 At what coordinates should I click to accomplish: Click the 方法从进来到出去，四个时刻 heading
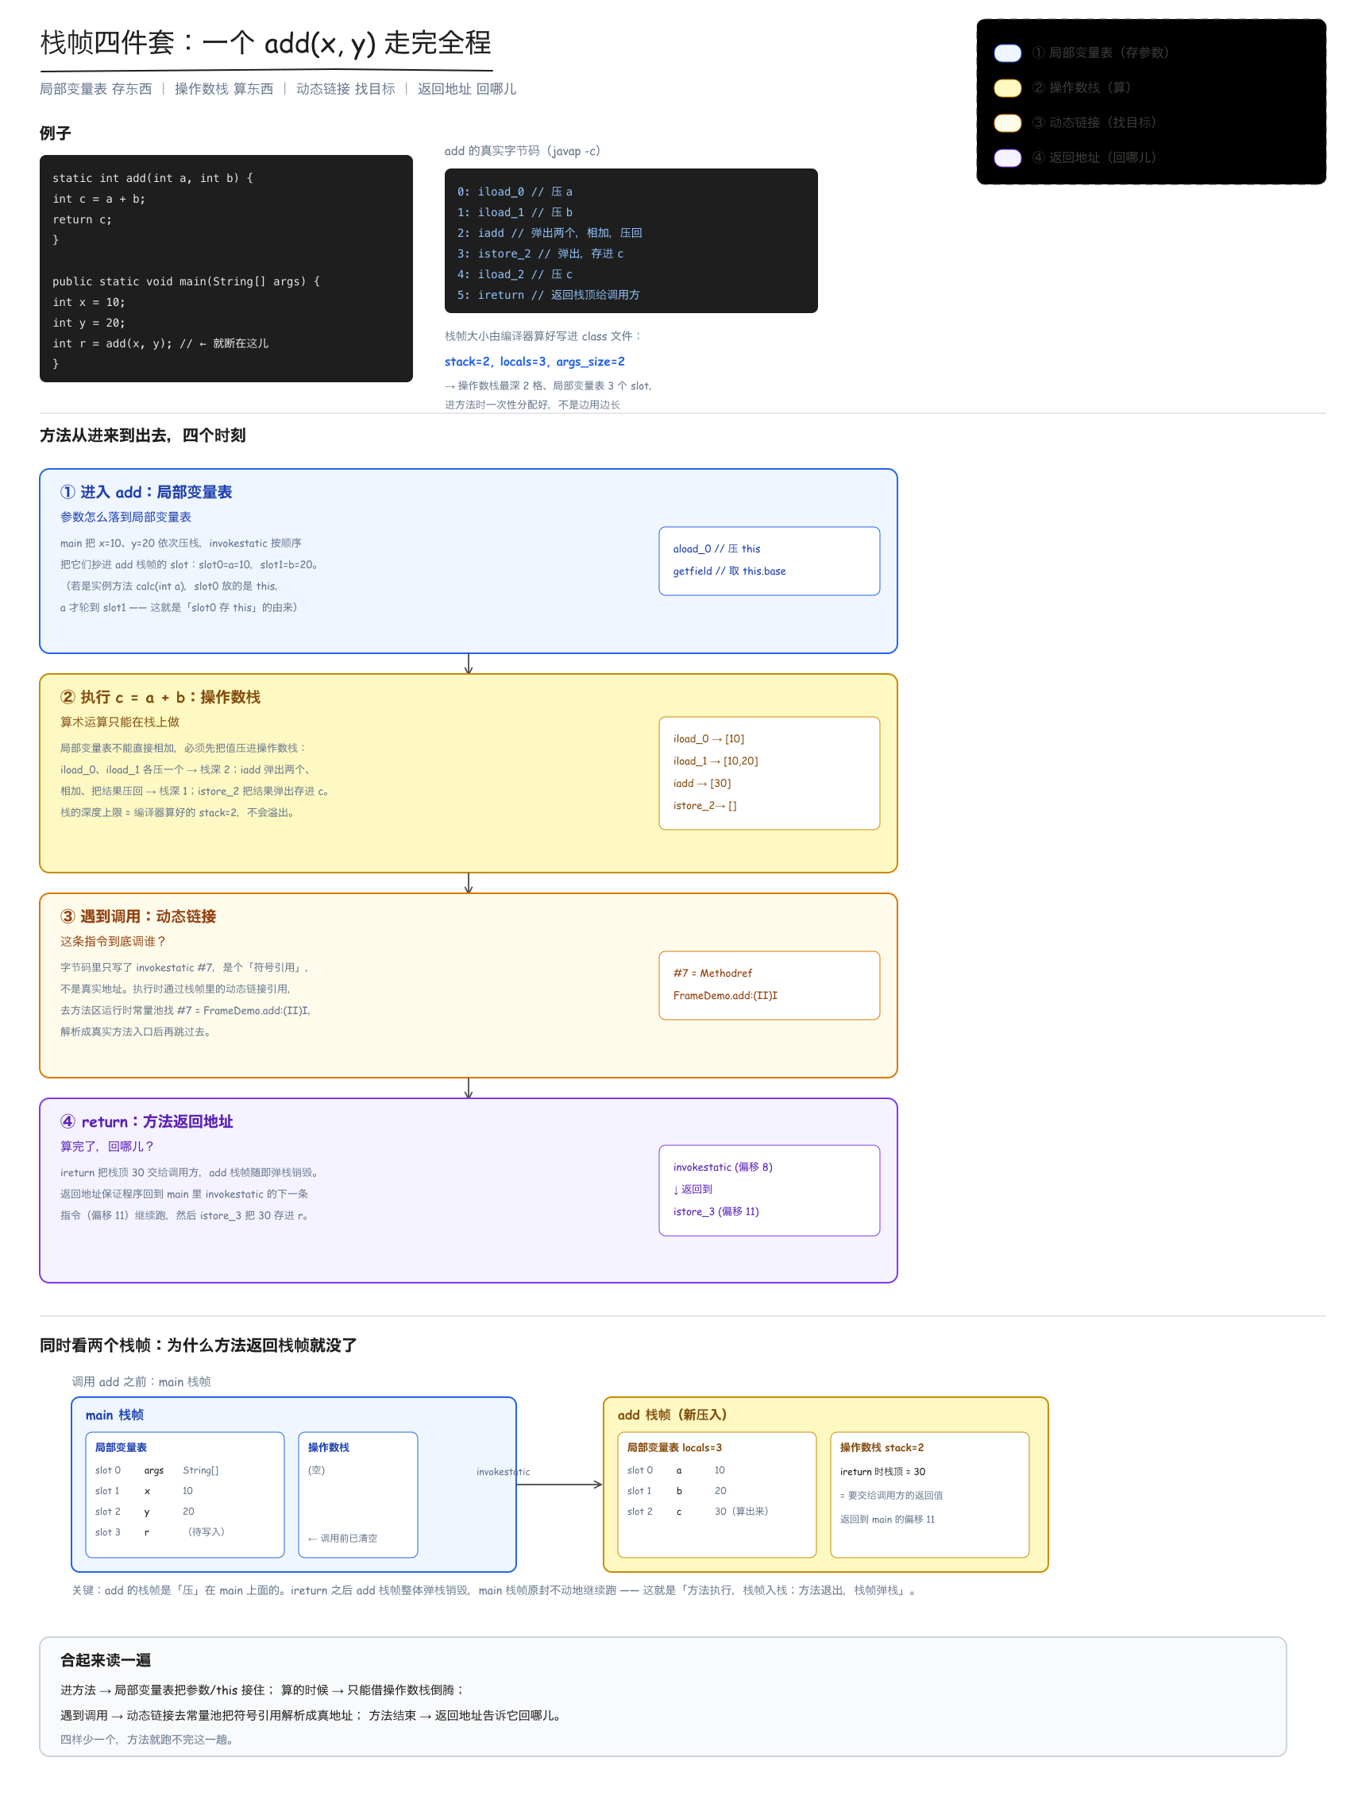coord(143,436)
